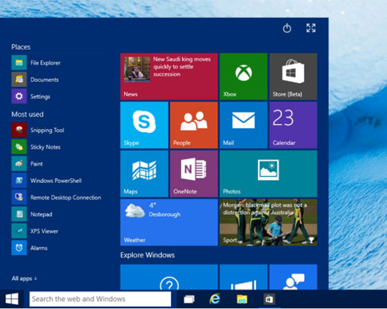The height and width of the screenshot is (309, 387).
Task: Click the Windows Start button
Action: point(12,299)
